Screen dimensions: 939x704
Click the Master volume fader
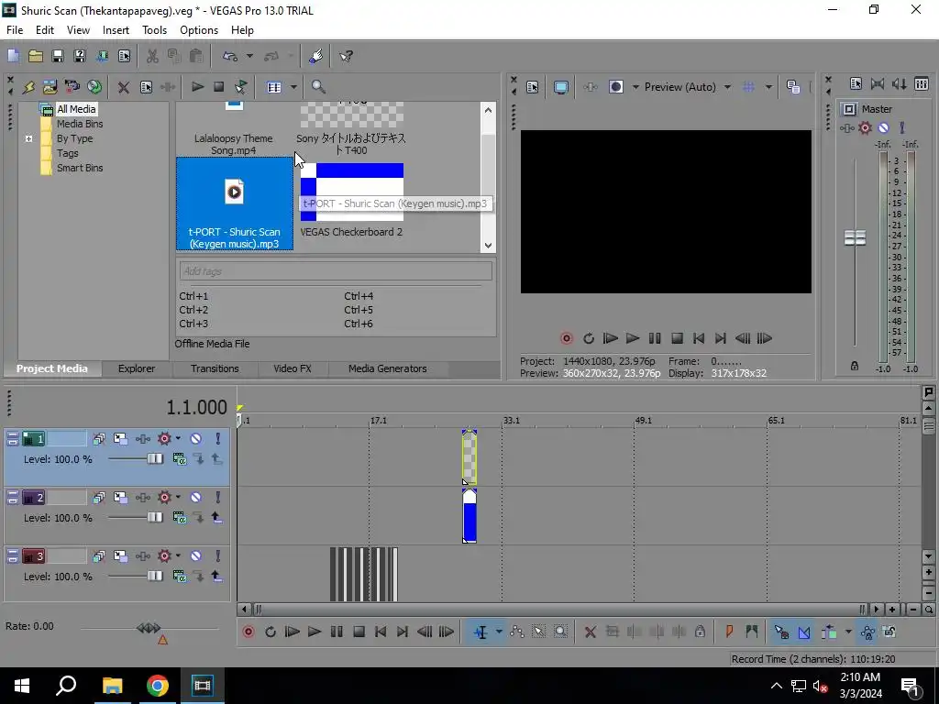855,237
